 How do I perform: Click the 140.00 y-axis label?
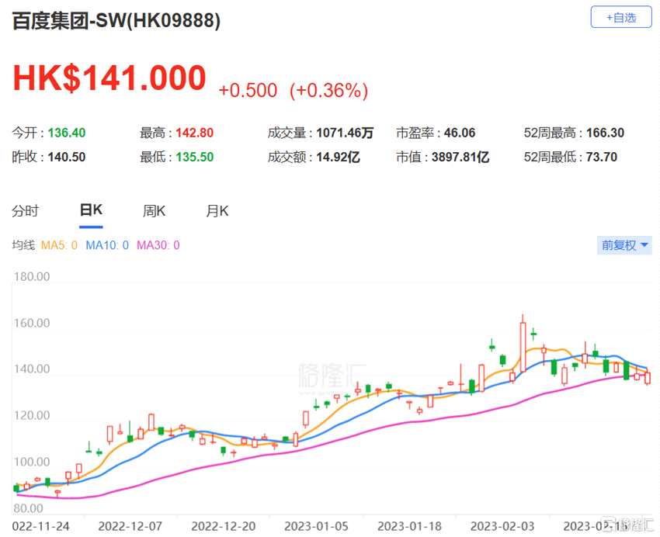[32, 369]
